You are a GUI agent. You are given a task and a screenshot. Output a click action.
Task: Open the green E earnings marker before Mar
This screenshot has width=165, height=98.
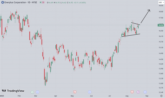tap(32, 92)
